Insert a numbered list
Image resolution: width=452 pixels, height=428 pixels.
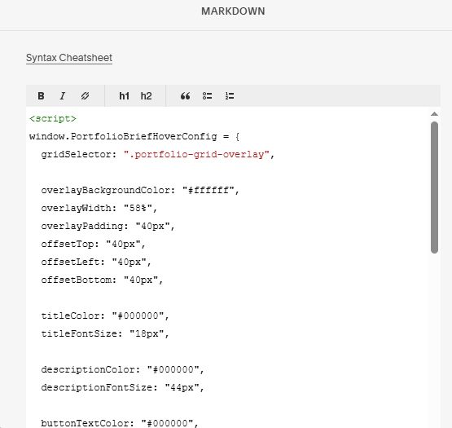click(230, 96)
